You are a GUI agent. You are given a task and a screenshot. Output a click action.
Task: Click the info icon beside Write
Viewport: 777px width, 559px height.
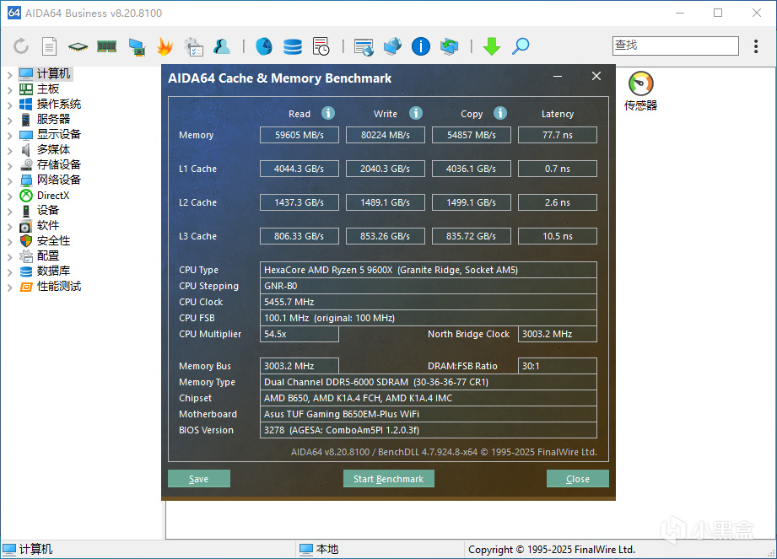(x=416, y=113)
